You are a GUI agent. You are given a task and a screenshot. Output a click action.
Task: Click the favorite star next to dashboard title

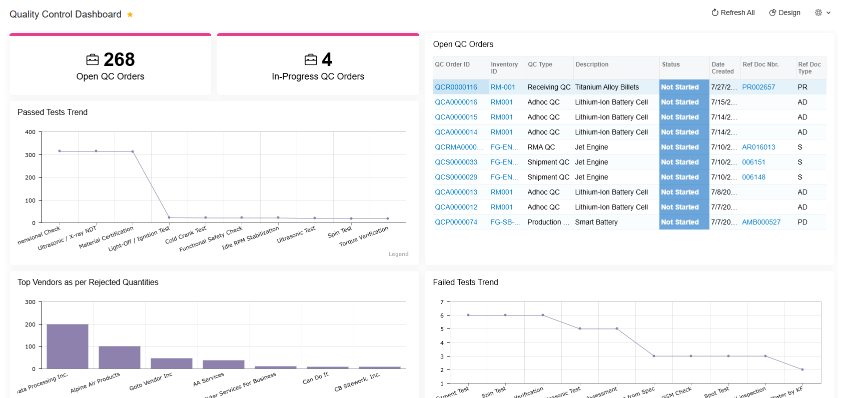(130, 14)
